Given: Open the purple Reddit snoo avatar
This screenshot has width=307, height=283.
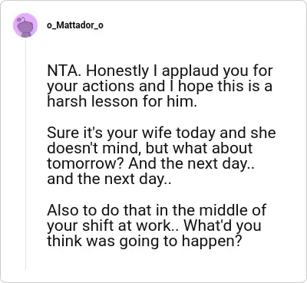Looking at the screenshot, I should 25,25.
